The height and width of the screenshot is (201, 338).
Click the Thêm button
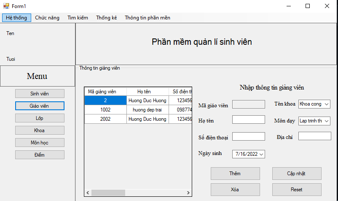(235, 174)
